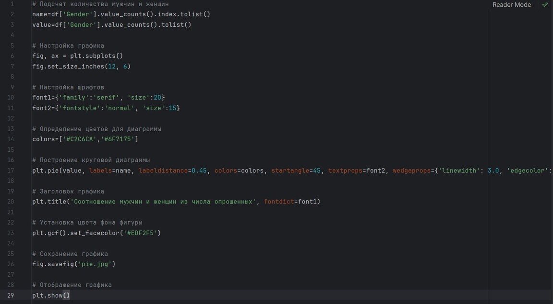Click 'index.tolist()' on line 2
Image resolution: width=553 pixels, height=304 pixels.
point(184,14)
